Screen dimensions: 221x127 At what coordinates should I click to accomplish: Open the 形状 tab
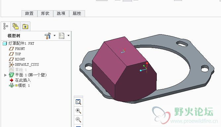pyautogui.click(x=45, y=13)
